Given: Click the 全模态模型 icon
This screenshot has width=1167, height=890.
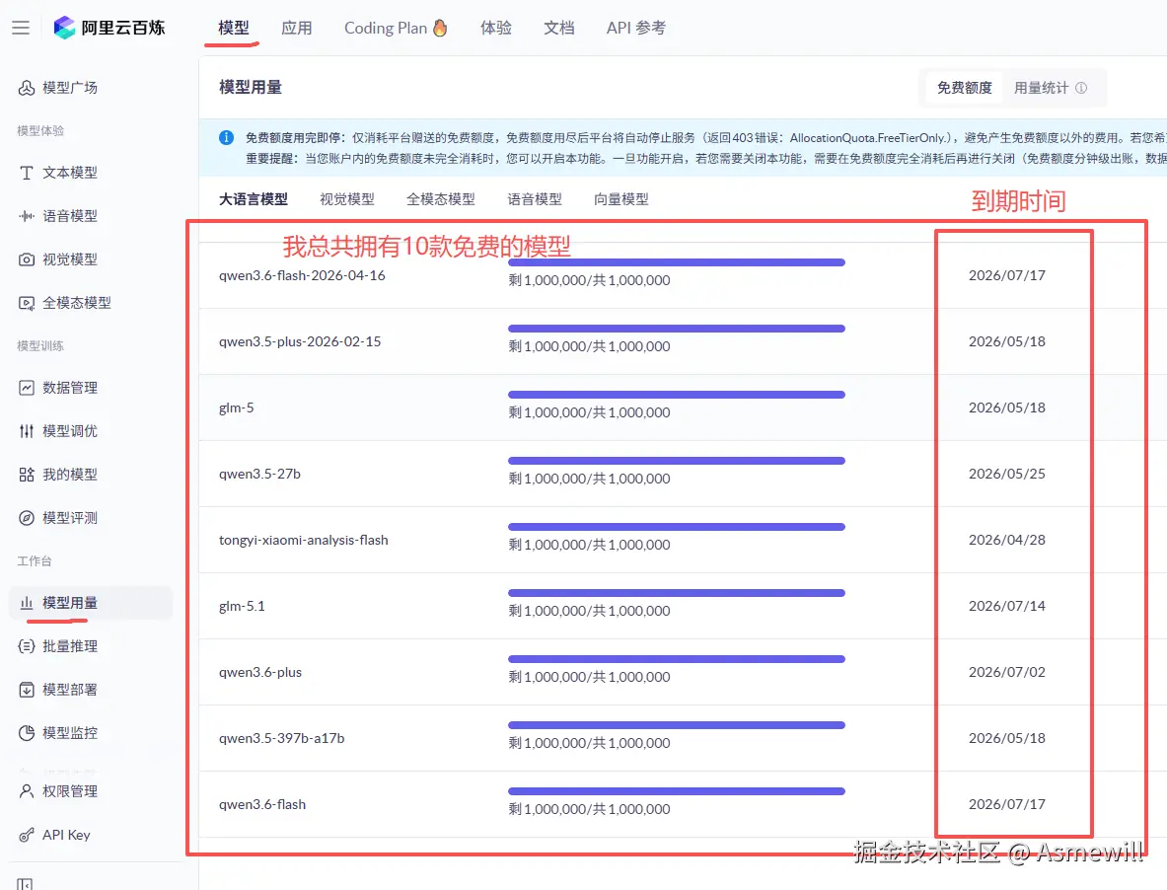Looking at the screenshot, I should pyautogui.click(x=26, y=303).
